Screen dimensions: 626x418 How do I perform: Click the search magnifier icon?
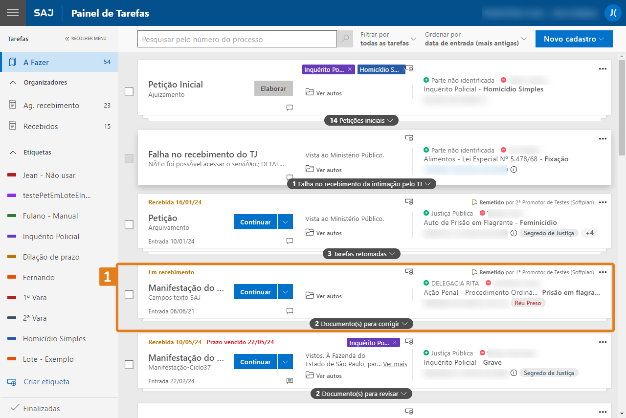click(345, 39)
